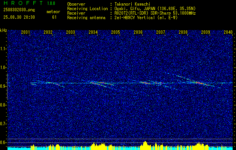The height and width of the screenshot is (150, 236).
Task: Click the Receiving Location field label
Action: [87, 9]
